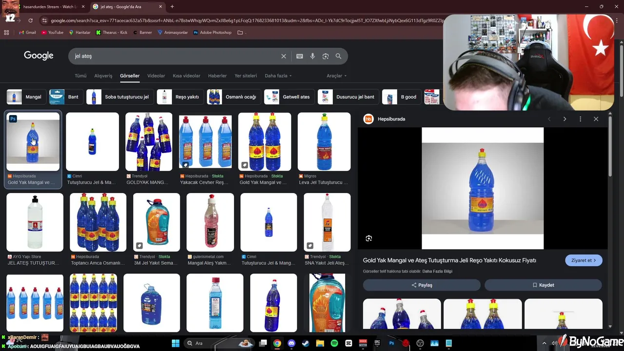Open Epic Games launcher from taskbar
This screenshot has height=351, width=624.
click(377, 343)
